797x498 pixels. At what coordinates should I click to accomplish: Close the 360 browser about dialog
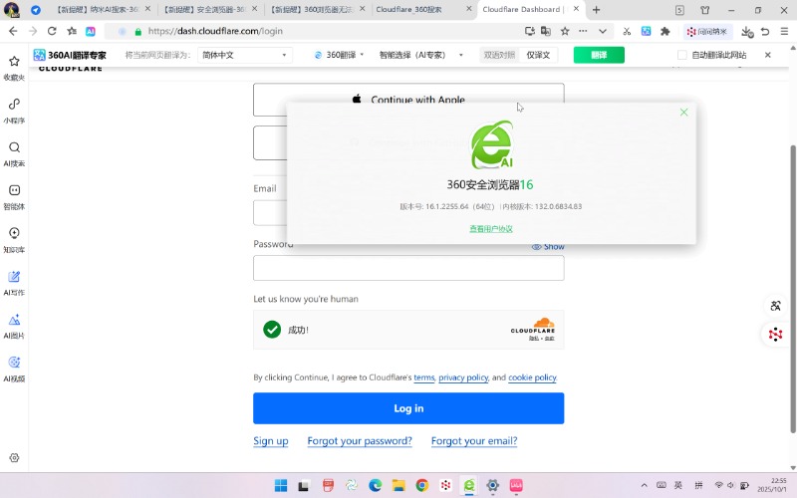tap(683, 113)
